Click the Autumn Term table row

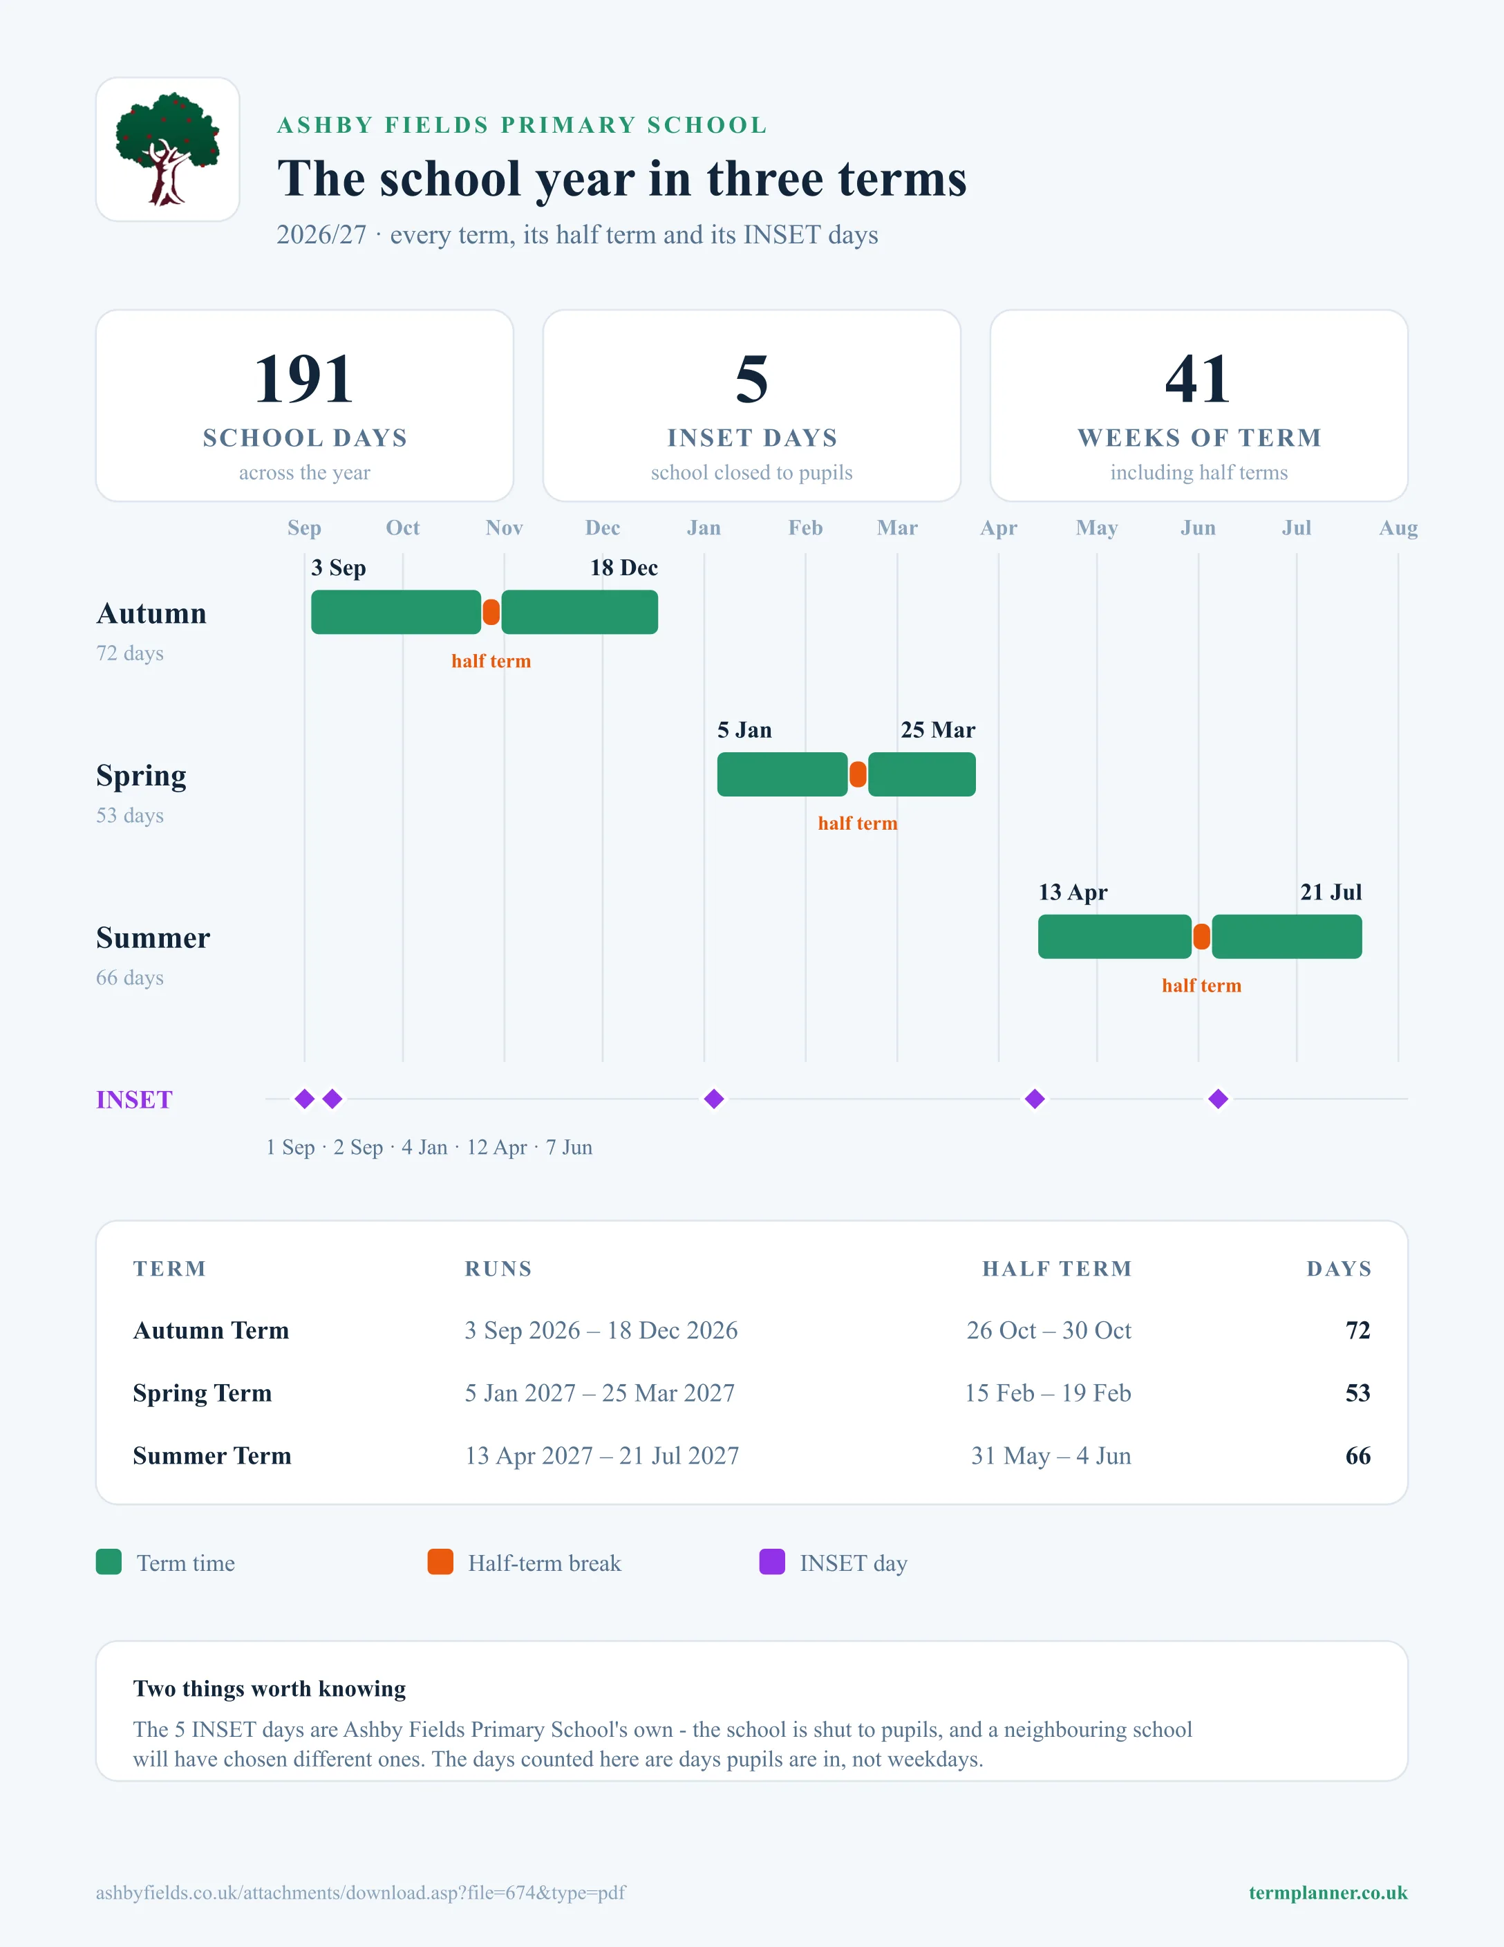click(x=752, y=1330)
